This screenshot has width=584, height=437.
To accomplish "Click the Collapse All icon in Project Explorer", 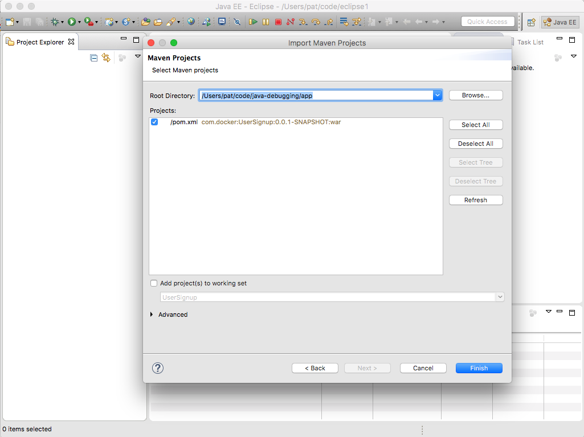I will (94, 58).
